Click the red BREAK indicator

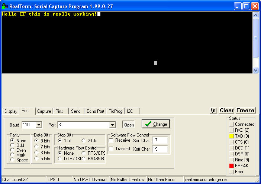[231, 166]
